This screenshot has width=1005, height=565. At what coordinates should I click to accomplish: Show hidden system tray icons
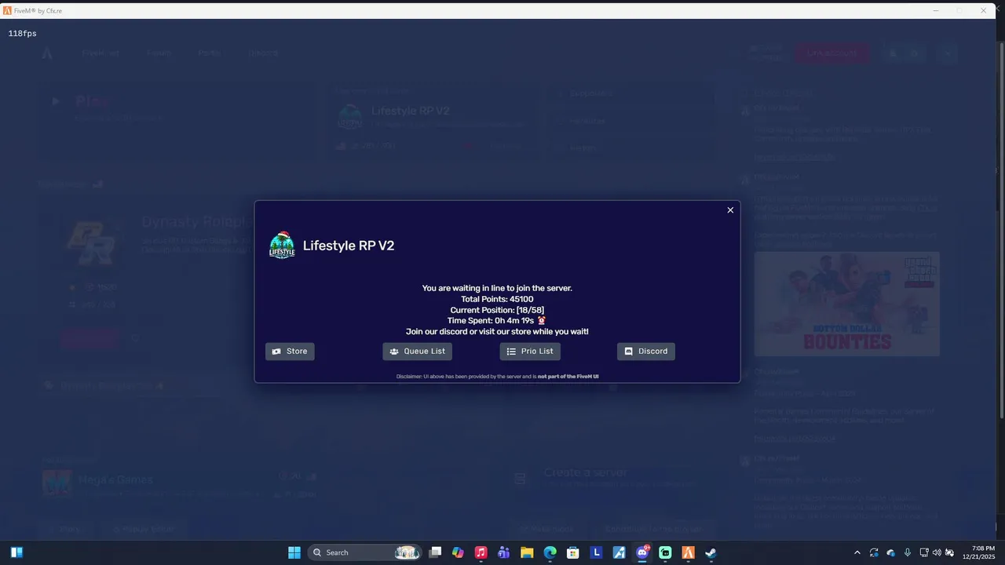[857, 552]
